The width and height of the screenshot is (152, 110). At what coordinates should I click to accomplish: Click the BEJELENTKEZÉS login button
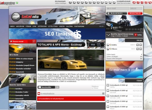tap(116, 13)
